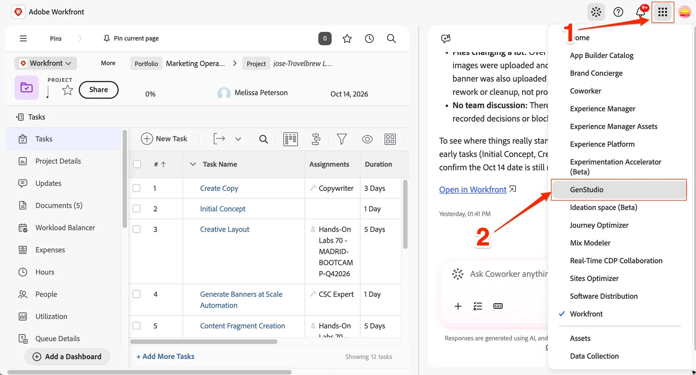Open the grouping grid icon
The width and height of the screenshot is (696, 375).
point(390,139)
